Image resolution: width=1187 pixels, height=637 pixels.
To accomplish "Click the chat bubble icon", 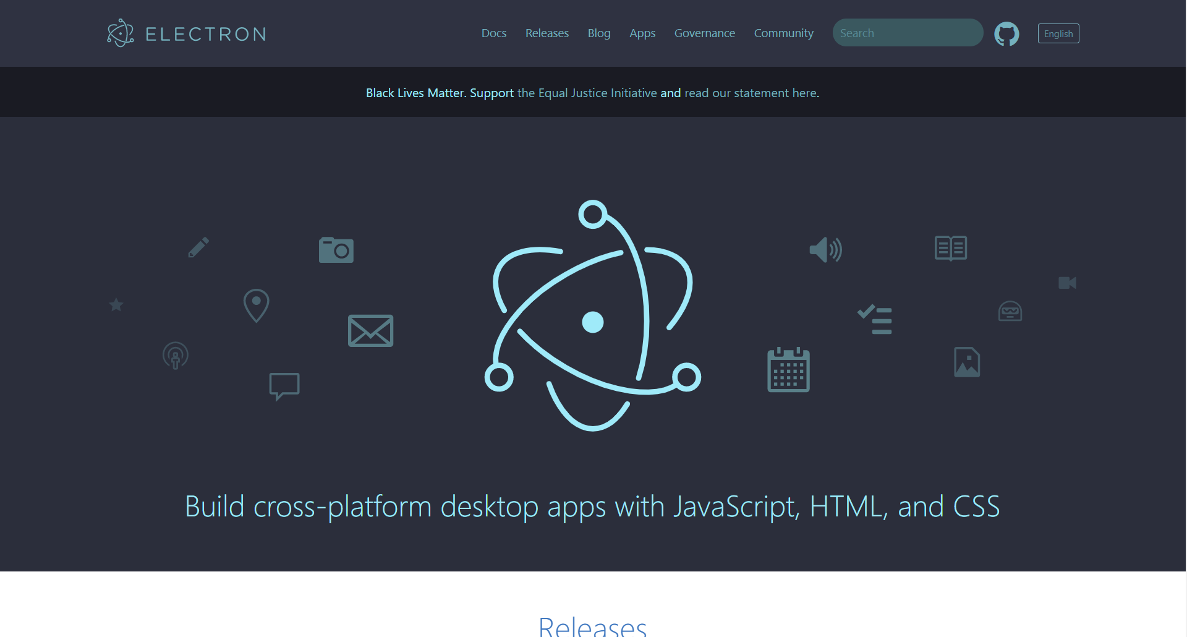I will pos(284,387).
